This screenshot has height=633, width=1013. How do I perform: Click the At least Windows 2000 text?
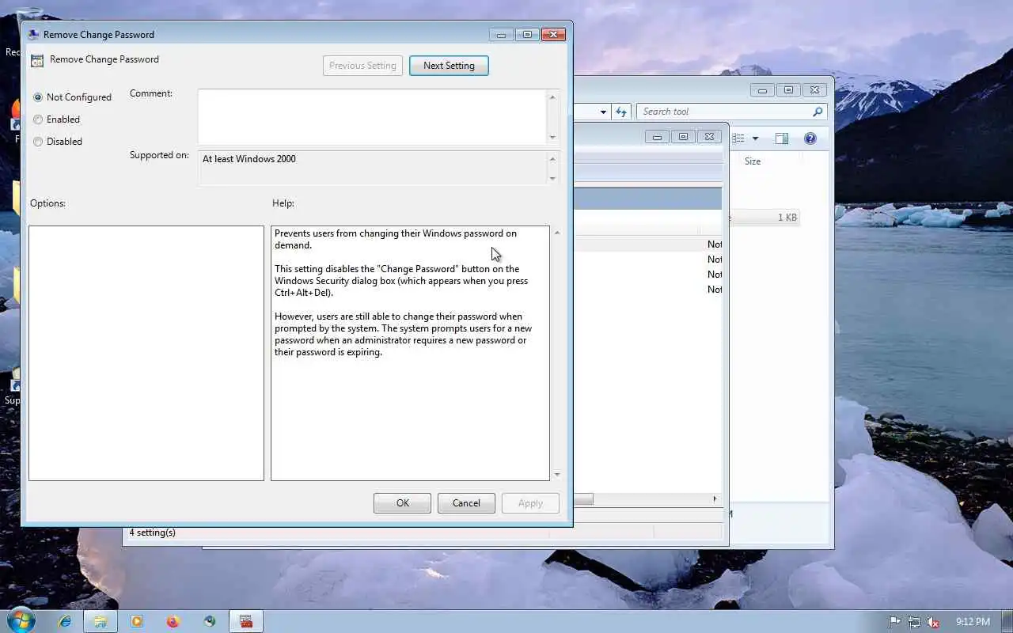[x=249, y=159]
